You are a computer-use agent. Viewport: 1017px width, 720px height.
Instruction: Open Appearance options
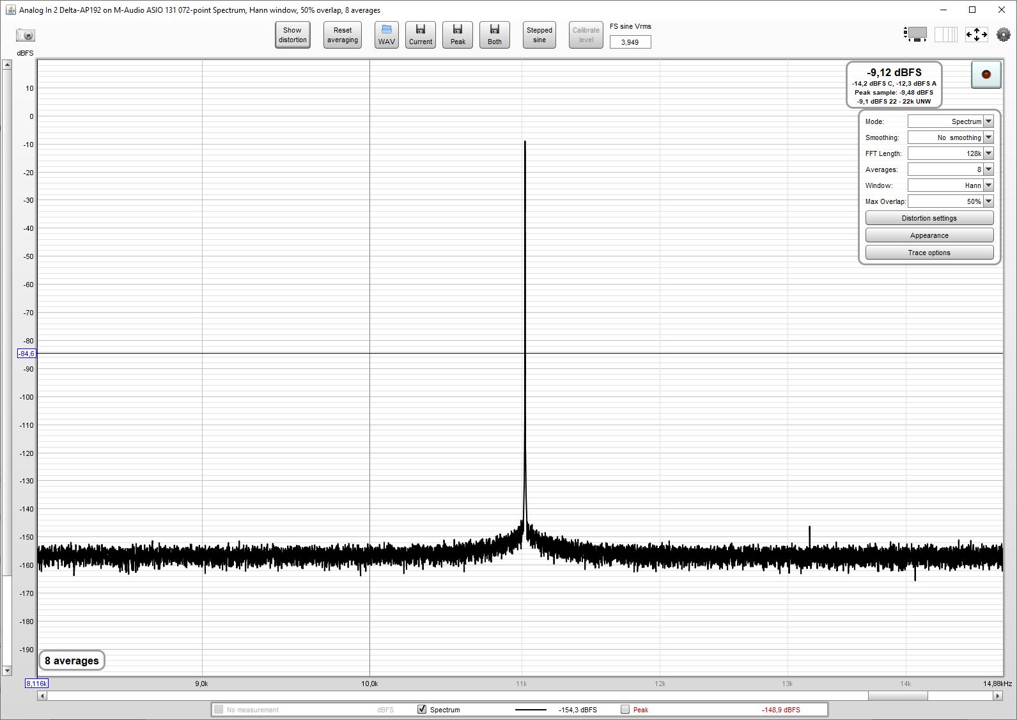click(929, 235)
